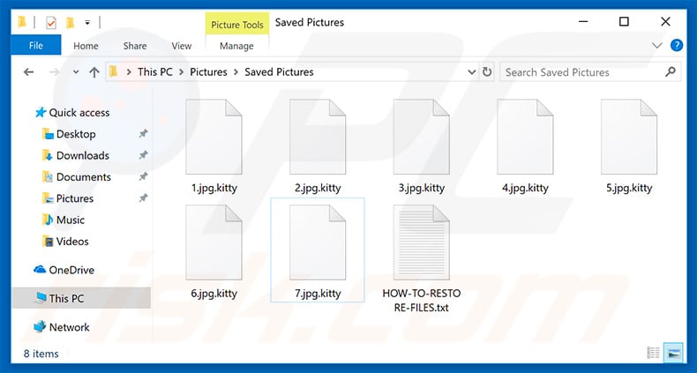Open the Help question mark icon
Viewport: 697px width, 373px height.
677,45
